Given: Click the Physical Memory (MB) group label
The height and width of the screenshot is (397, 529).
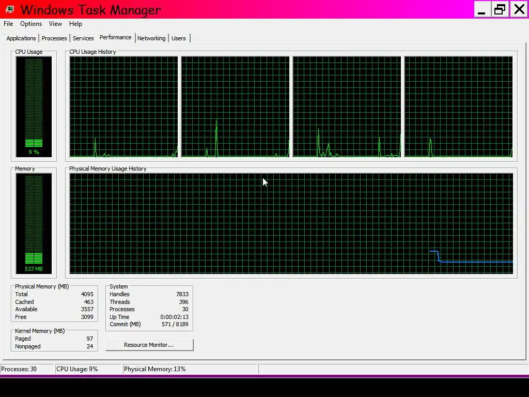Looking at the screenshot, I should [x=42, y=286].
